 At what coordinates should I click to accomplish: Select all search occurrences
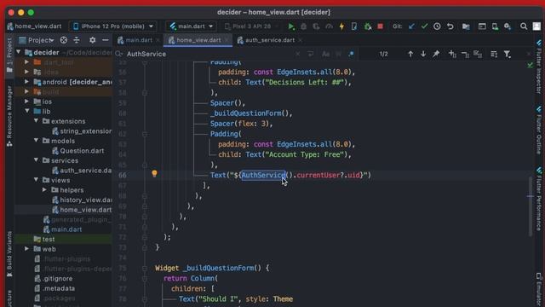pyautogui.click(x=478, y=55)
